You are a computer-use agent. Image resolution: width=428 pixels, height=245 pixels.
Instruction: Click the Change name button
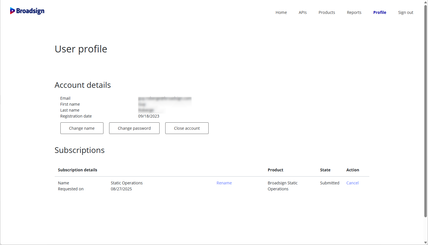[82, 128]
